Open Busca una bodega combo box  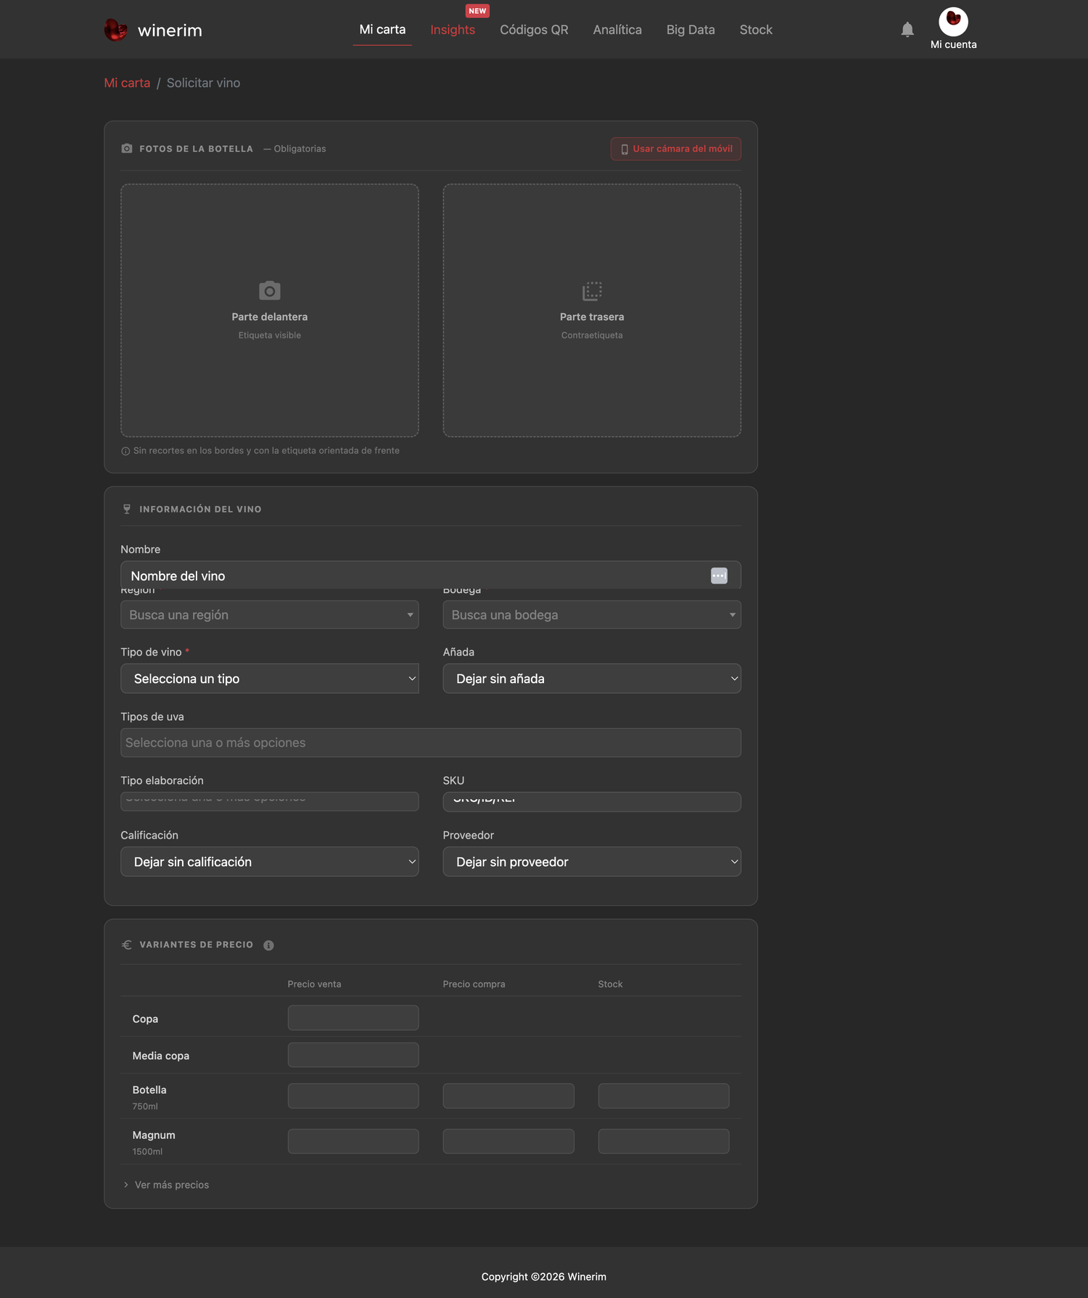coord(592,615)
